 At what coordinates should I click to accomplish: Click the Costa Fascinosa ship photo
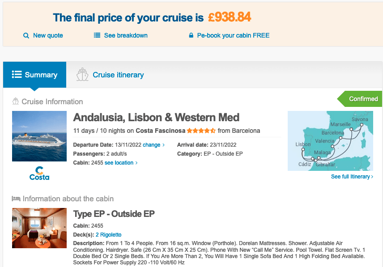(x=39, y=136)
